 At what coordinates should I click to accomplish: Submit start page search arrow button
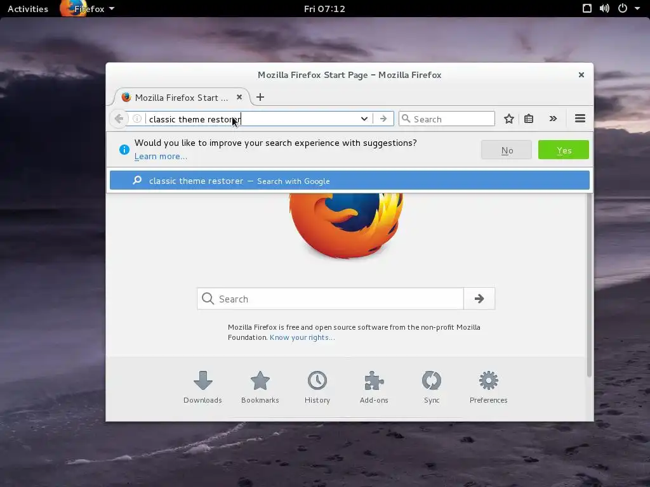[479, 299]
